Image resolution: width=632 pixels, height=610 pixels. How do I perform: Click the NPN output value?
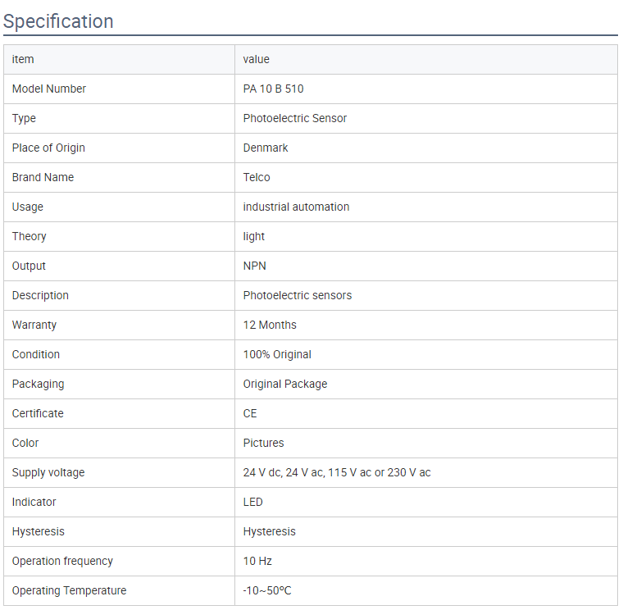click(254, 266)
